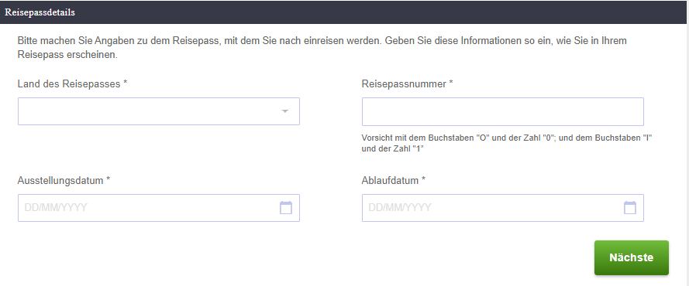Viewport: 689px width, 286px height.
Task: Click the Ablaufdatum label text
Action: point(394,180)
